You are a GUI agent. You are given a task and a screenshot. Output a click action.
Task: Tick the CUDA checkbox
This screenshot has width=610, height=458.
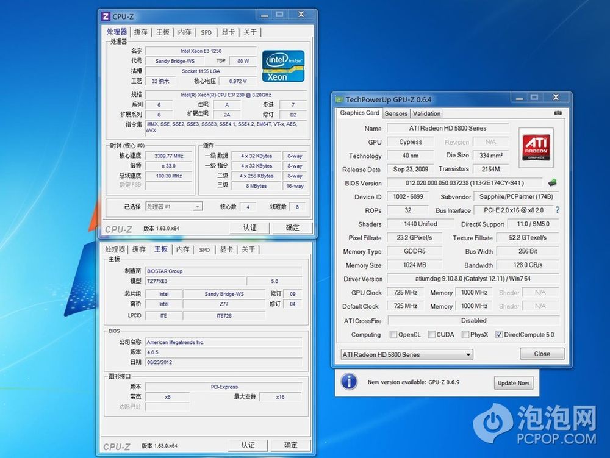pos(431,334)
